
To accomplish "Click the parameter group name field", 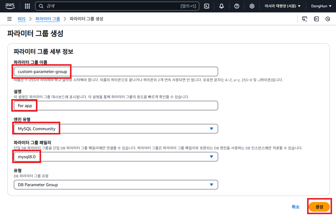I will [x=116, y=71].
